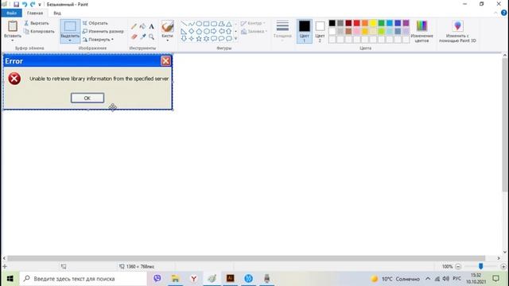Image resolution: width=509 pixels, height=286 pixels.
Task: Choose the Curve shape
Action: click(191, 24)
